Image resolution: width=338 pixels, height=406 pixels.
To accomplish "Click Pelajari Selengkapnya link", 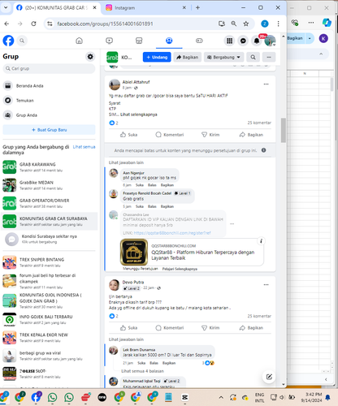I will pyautogui.click(x=180, y=269).
